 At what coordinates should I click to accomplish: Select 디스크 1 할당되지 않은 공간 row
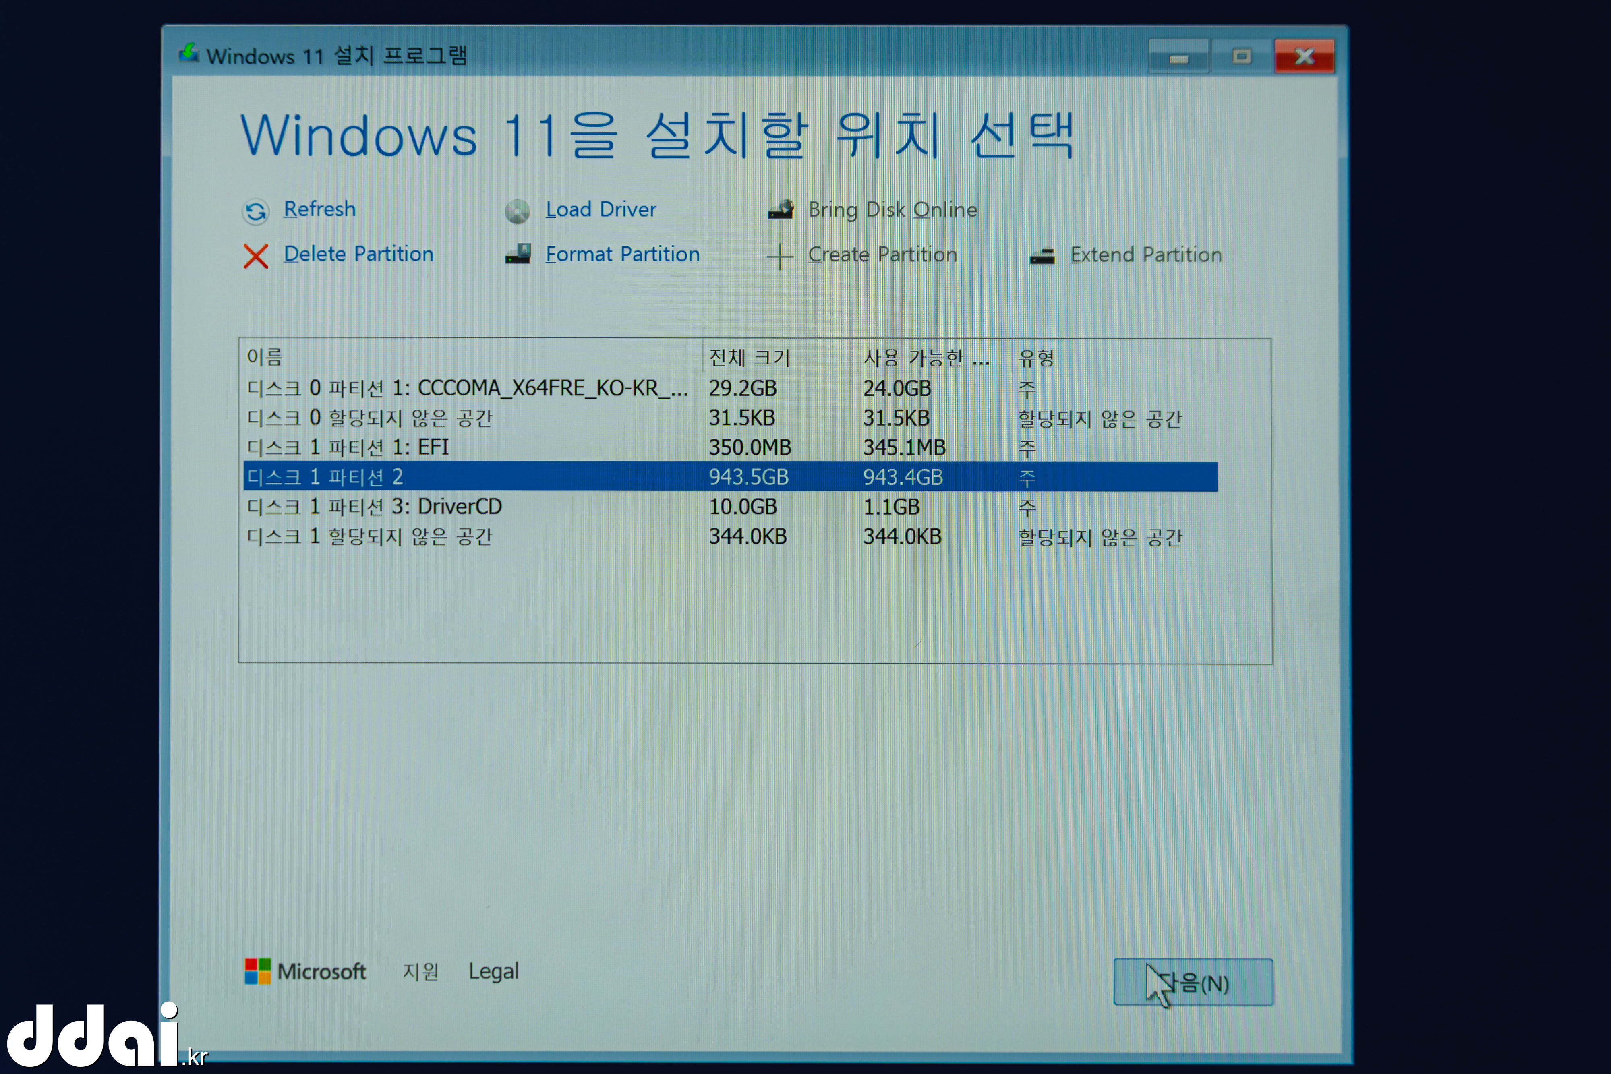coord(370,536)
